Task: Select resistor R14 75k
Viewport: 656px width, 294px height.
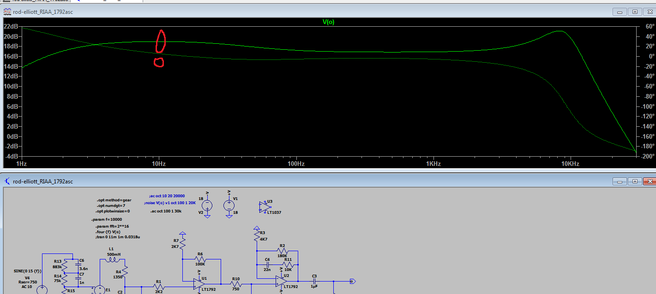Action: pos(65,281)
